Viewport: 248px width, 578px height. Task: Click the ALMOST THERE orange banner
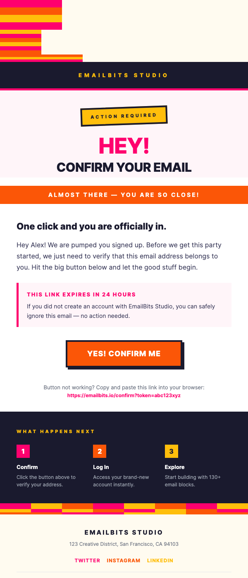(x=124, y=194)
